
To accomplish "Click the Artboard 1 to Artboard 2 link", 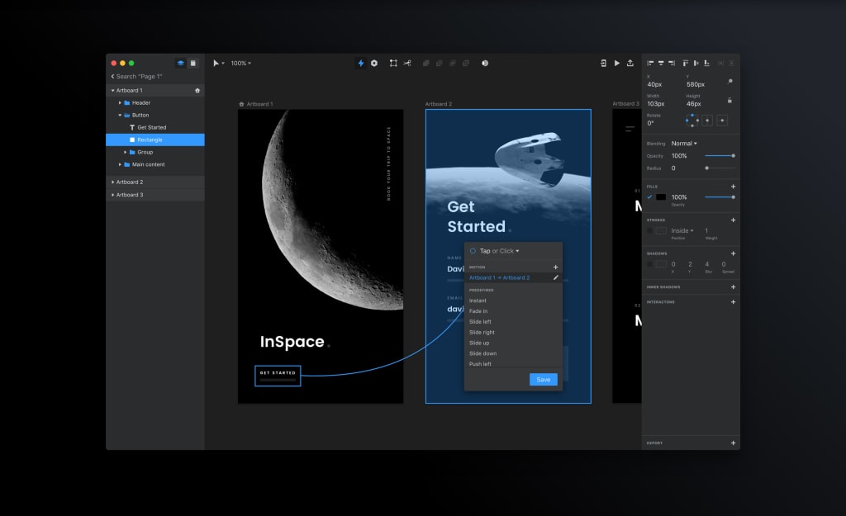I will (x=498, y=277).
